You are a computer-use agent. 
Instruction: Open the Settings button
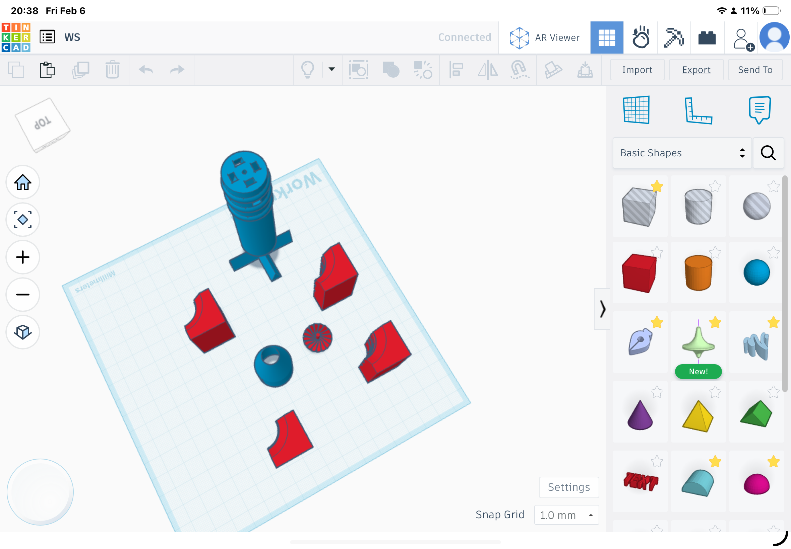(569, 487)
